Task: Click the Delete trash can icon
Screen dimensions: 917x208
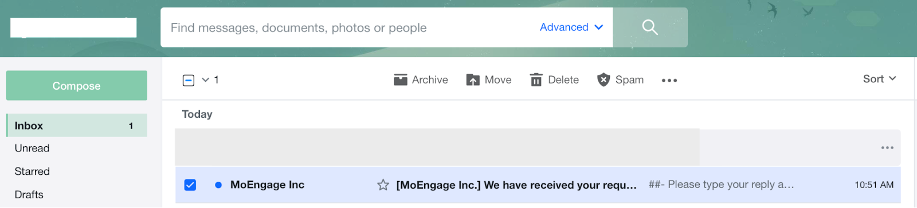Action: click(536, 80)
